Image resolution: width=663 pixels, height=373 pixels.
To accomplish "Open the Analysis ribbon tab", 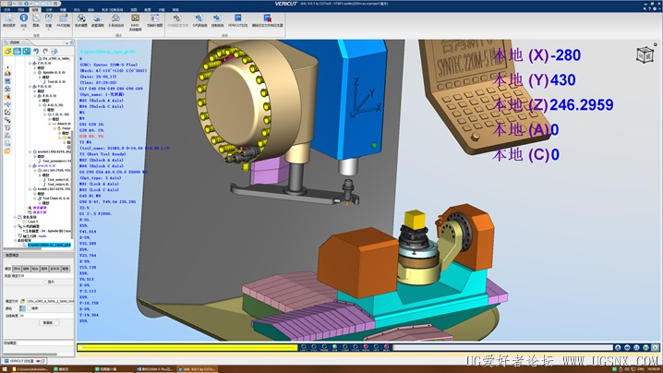I will tap(49, 9).
